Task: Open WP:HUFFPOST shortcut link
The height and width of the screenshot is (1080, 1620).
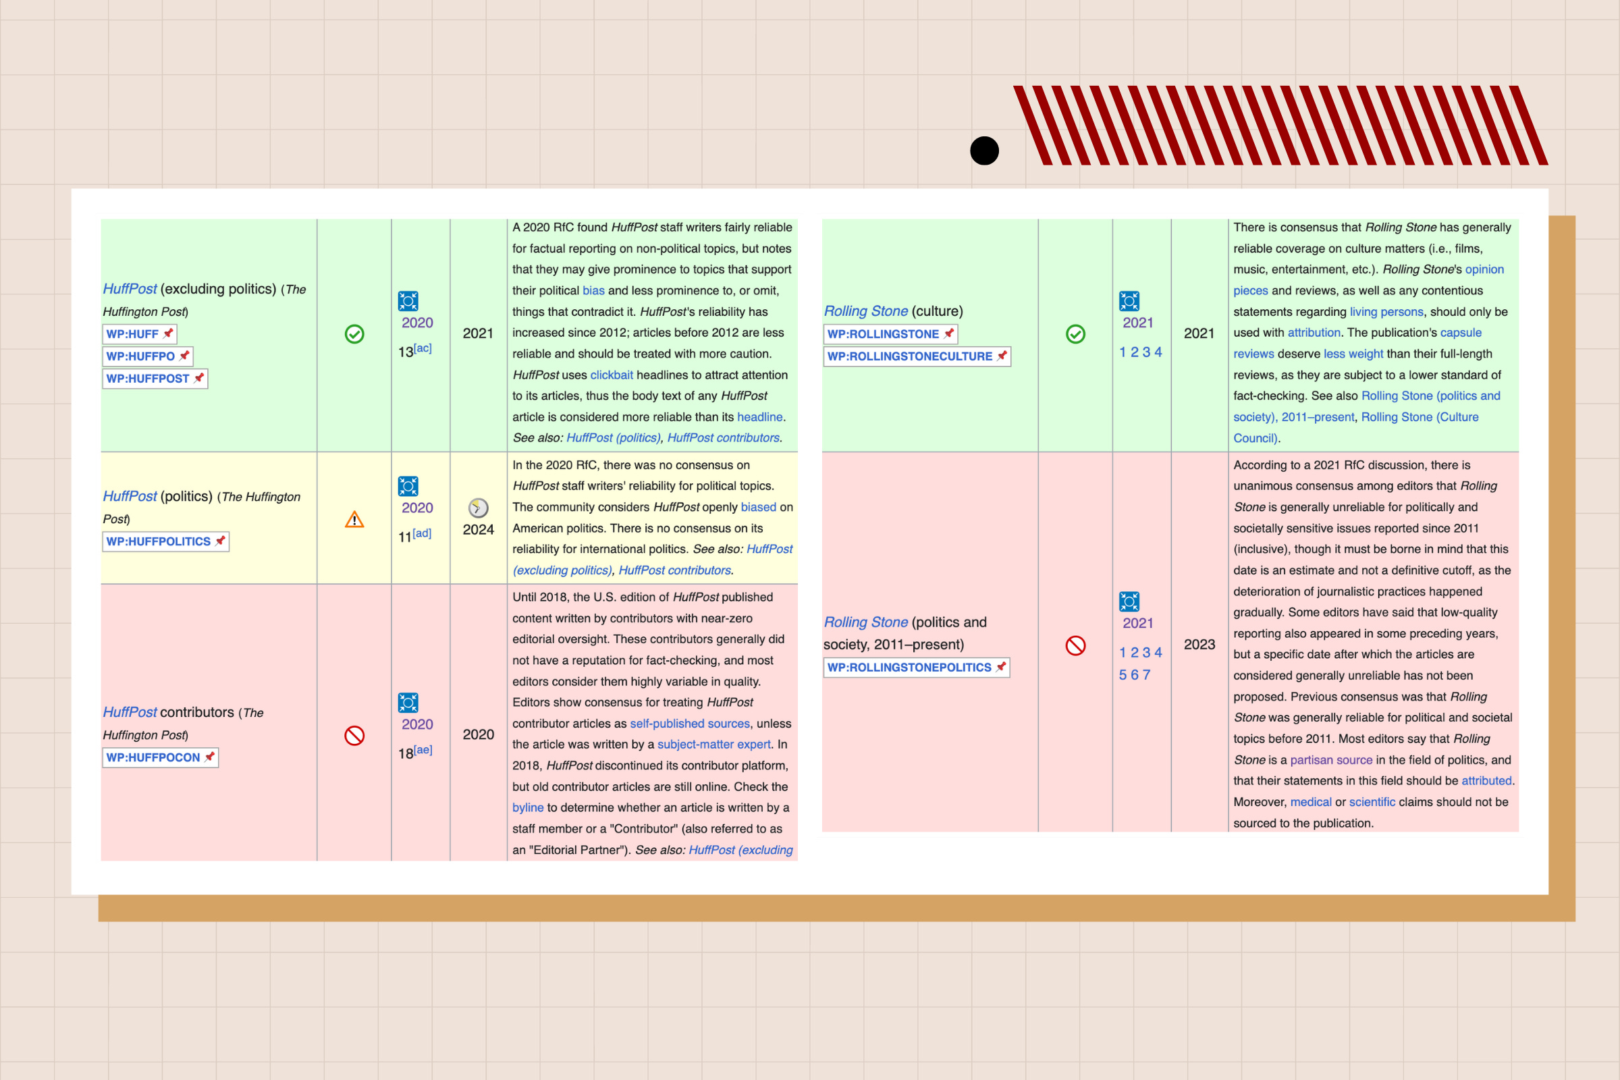Action: [x=147, y=379]
